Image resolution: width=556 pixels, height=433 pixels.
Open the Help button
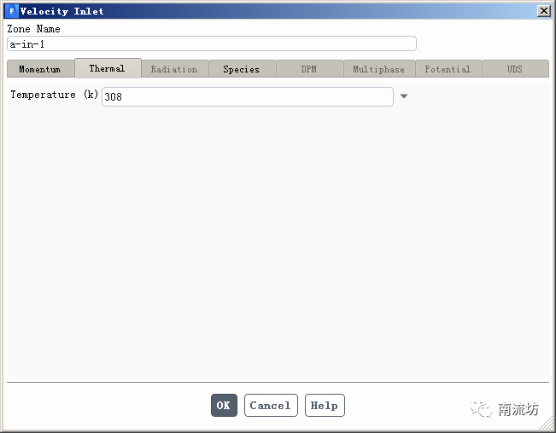click(x=325, y=406)
